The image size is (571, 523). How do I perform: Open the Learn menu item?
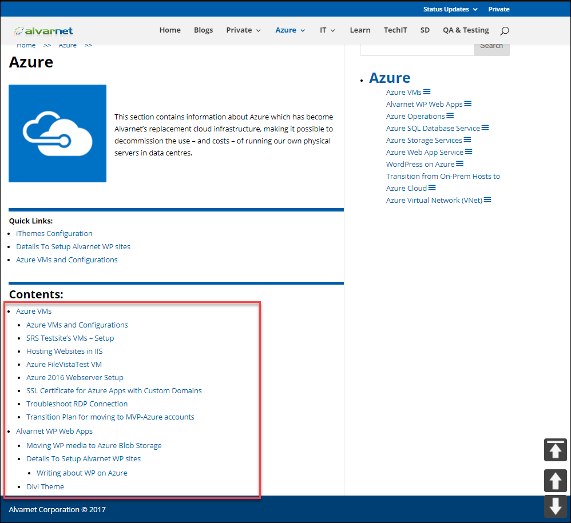(360, 30)
